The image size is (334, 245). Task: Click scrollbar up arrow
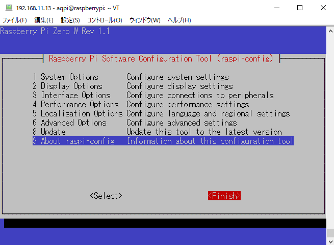point(330,31)
